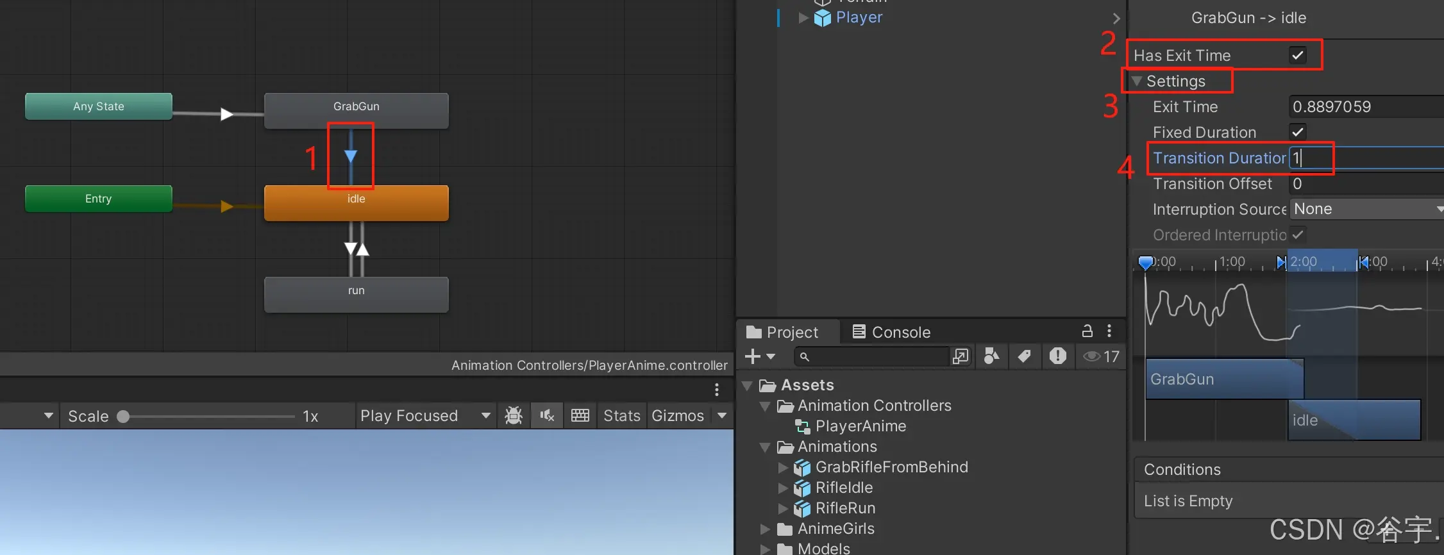Open create asset dropdown arrow
This screenshot has height=555, width=1444.
click(x=771, y=357)
